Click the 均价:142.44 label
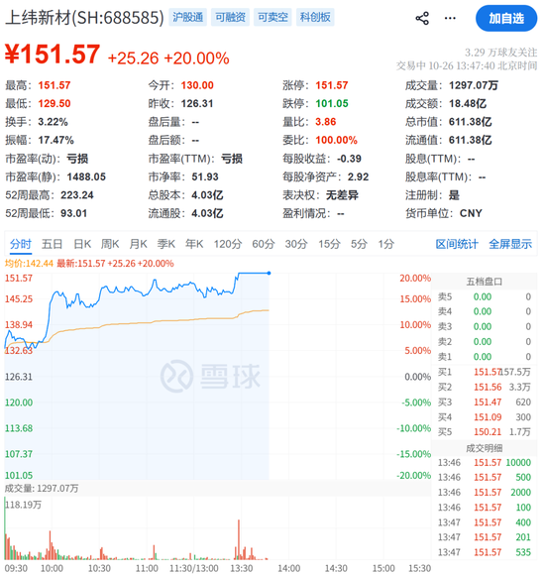Image resolution: width=545 pixels, height=576 pixels. click(x=29, y=264)
